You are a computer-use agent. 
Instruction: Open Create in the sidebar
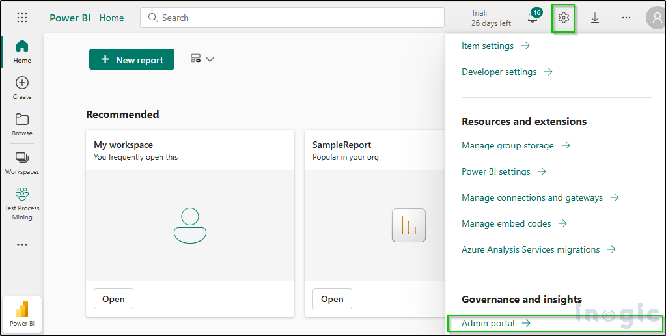tap(22, 88)
